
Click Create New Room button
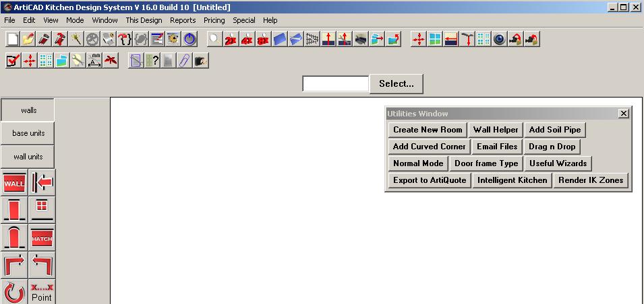click(428, 129)
